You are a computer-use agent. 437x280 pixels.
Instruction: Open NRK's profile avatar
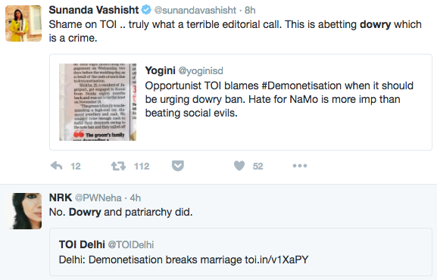tap(23, 211)
